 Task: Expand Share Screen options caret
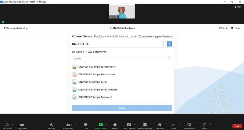click(x=106, y=125)
